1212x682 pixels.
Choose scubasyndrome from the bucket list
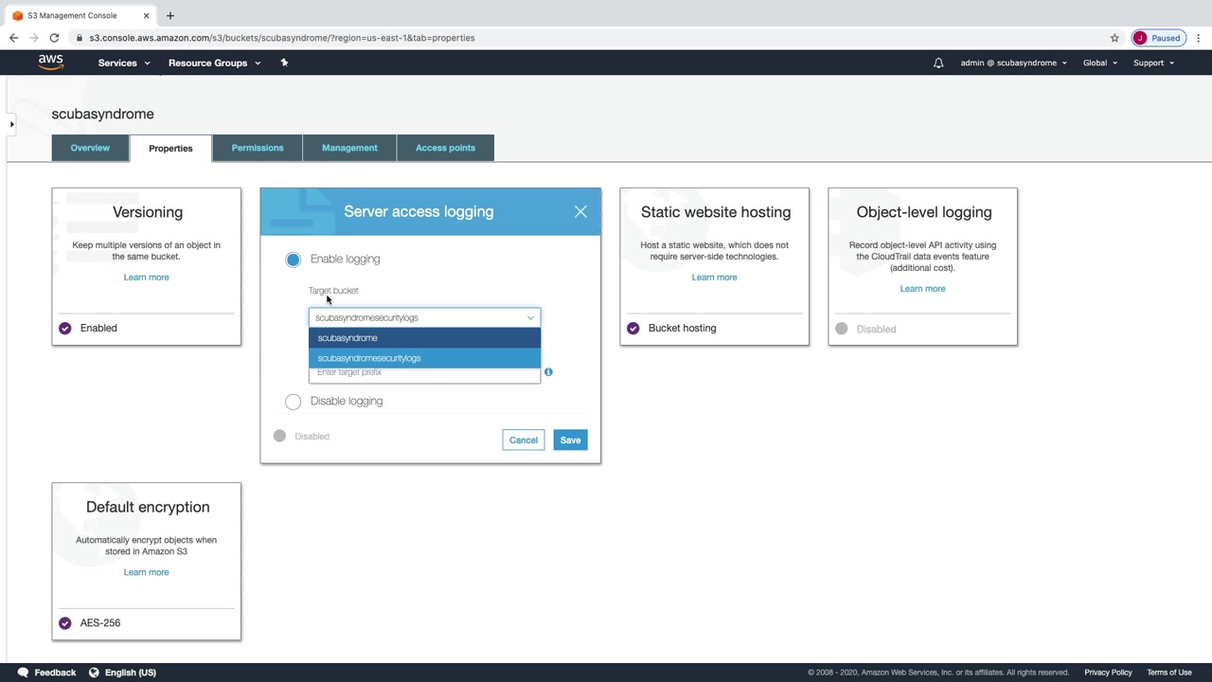tap(424, 338)
